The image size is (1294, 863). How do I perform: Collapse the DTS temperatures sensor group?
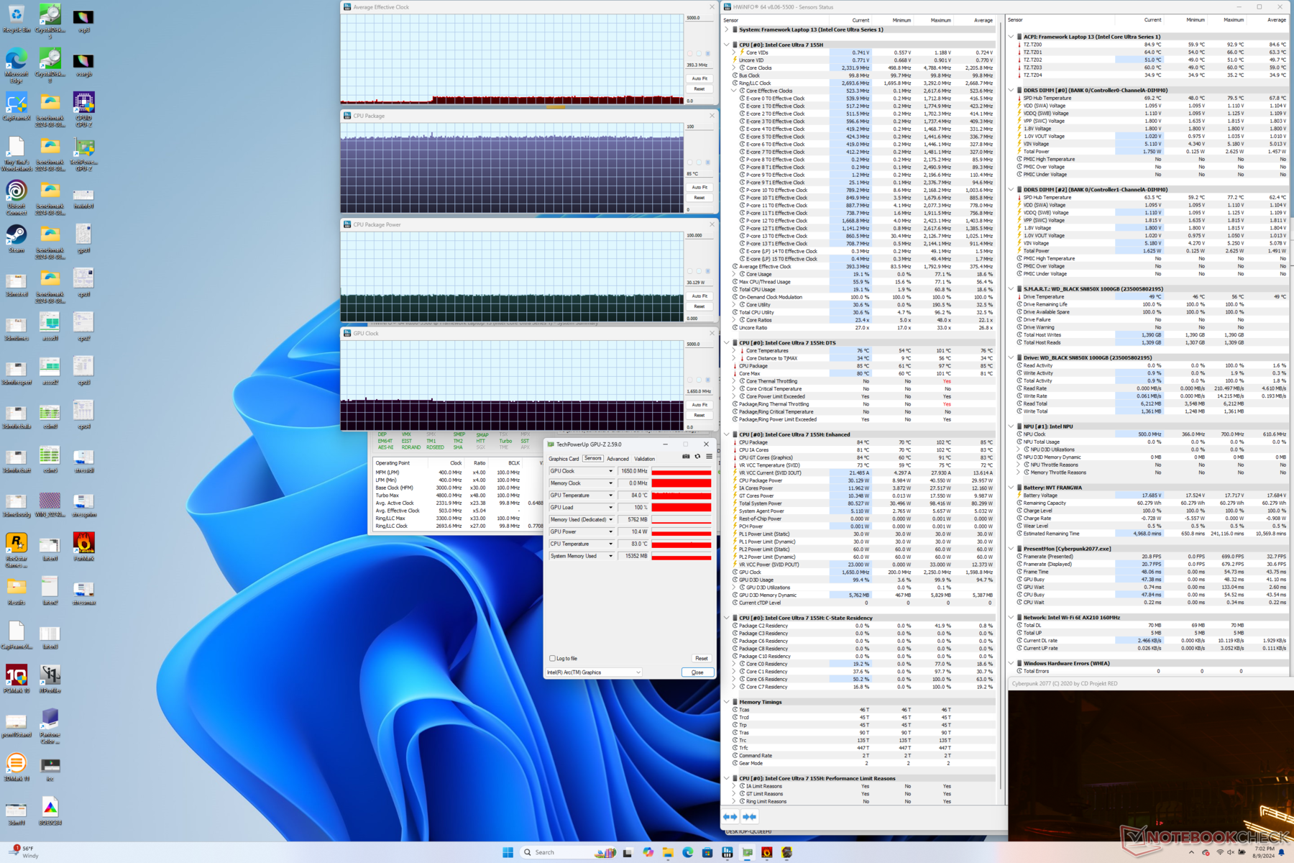pyautogui.click(x=727, y=343)
